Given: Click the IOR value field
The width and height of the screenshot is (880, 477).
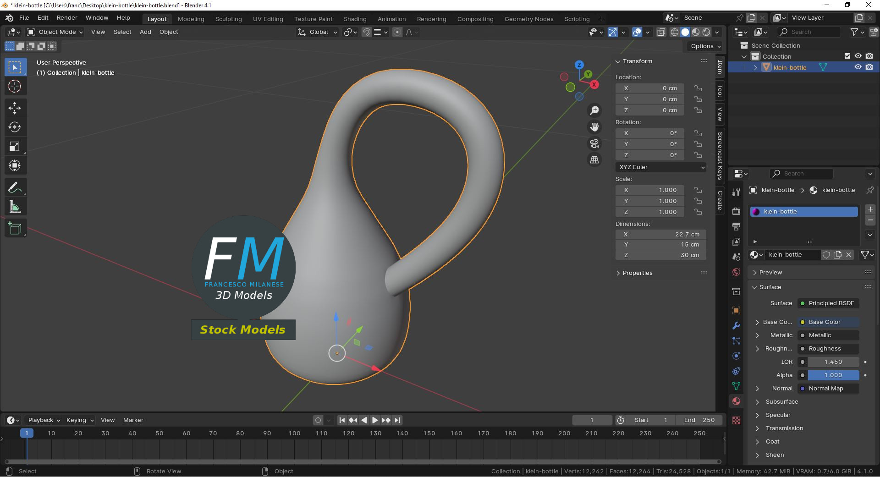Looking at the screenshot, I should pos(833,362).
